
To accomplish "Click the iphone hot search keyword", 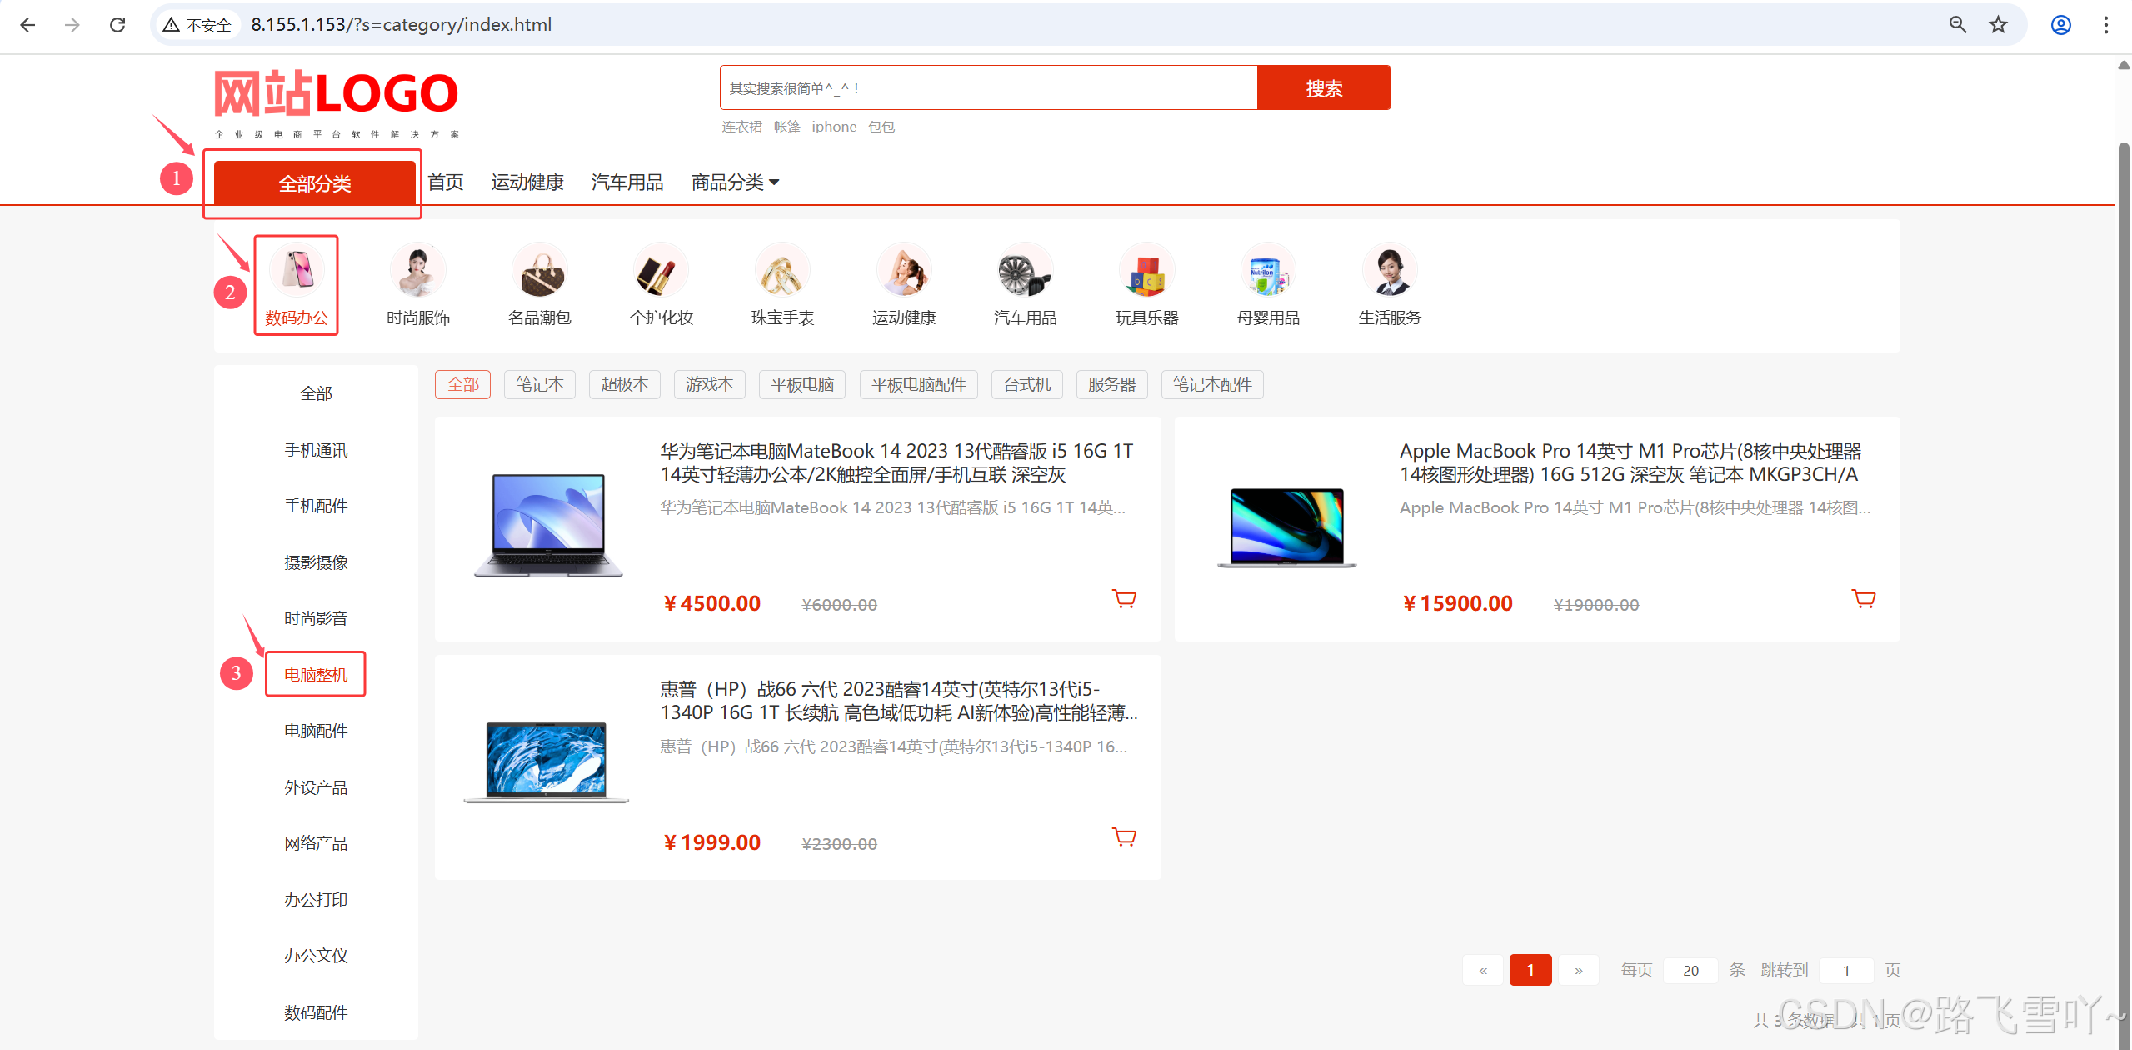I will [834, 127].
